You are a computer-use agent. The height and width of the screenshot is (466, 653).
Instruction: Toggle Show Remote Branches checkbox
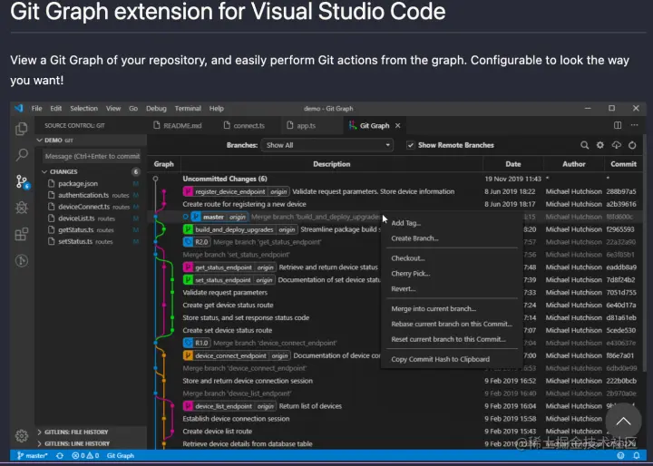click(x=411, y=145)
